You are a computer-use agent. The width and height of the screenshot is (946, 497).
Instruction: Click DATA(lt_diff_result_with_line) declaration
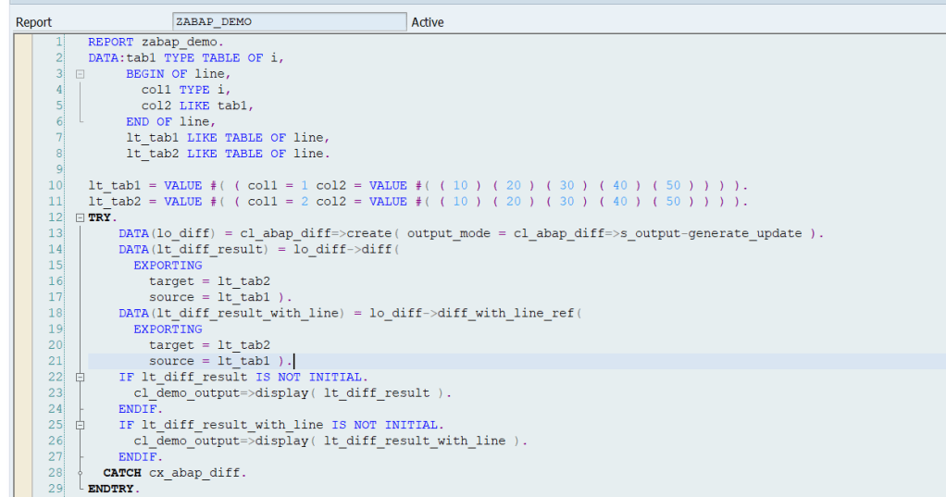231,314
